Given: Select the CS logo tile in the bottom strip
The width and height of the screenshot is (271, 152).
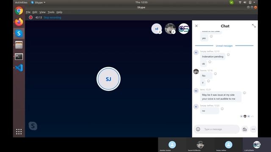Looking at the screenshot, I should 257,145.
